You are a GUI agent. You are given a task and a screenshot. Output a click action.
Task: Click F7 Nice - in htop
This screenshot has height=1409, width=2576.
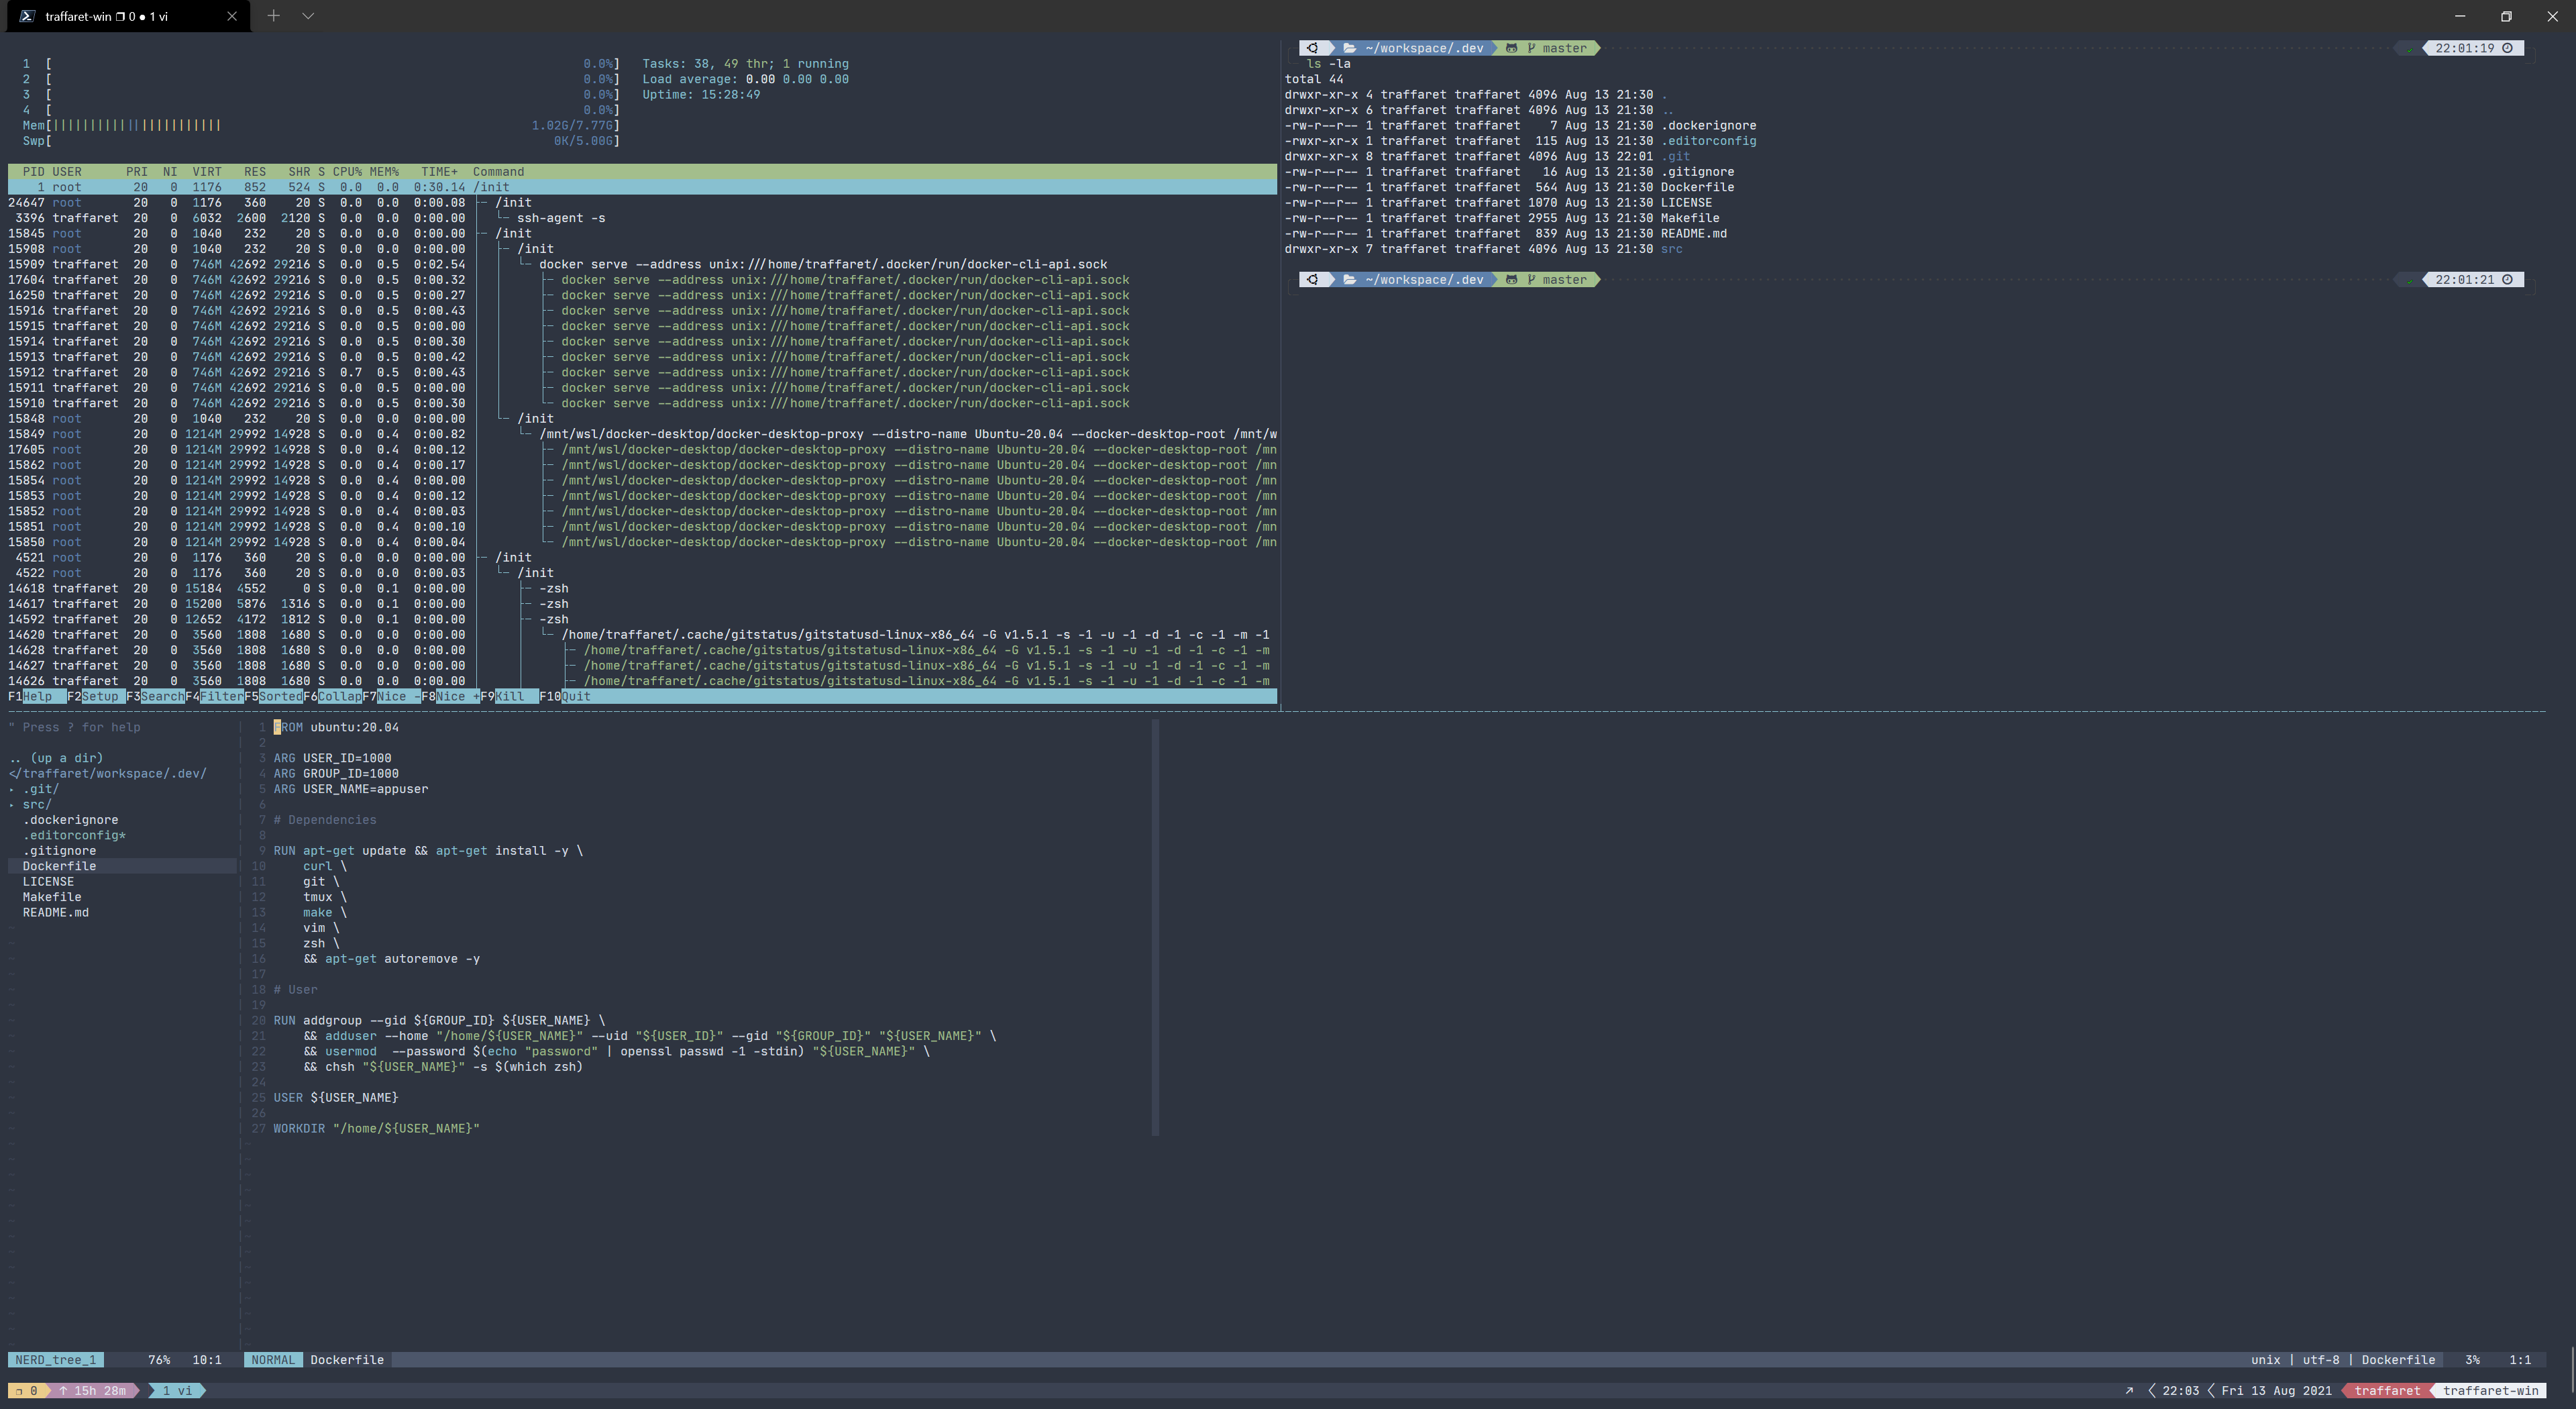391,696
